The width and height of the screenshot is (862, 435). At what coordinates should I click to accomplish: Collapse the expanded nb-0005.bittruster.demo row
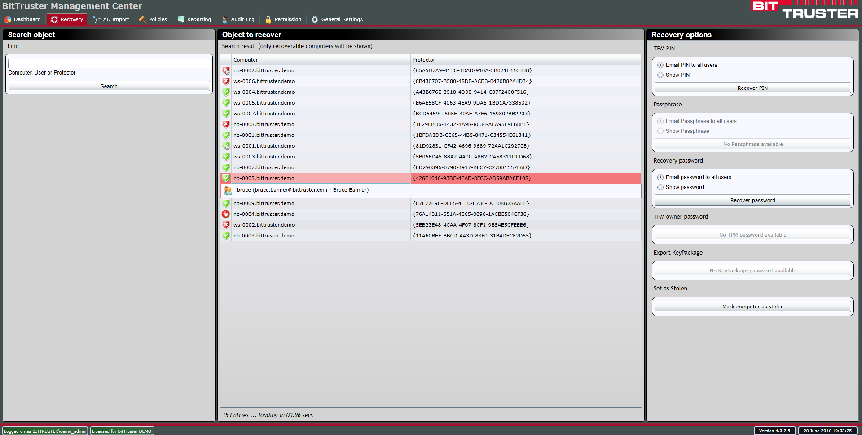click(x=264, y=178)
